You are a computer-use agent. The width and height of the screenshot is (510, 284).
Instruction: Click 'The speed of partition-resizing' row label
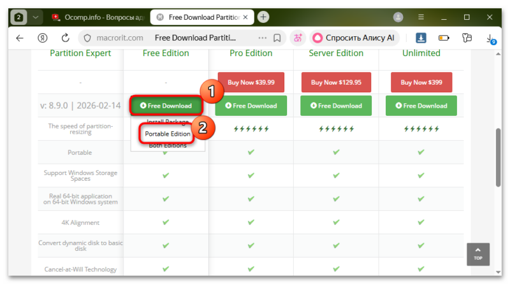(x=80, y=129)
